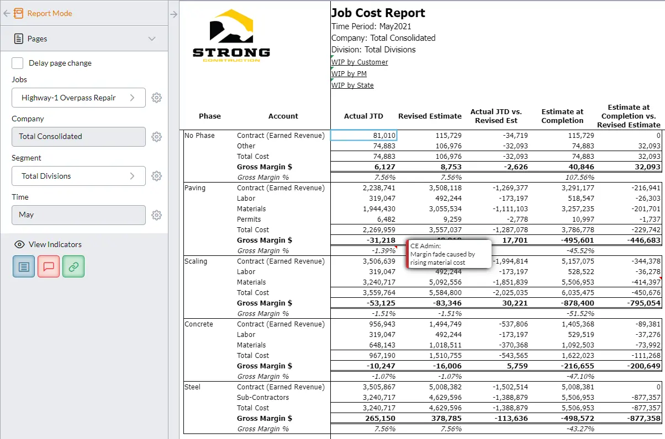Image resolution: width=665 pixels, height=439 pixels.
Task: Open the Segment dropdown Total Divisions
Action: click(78, 176)
